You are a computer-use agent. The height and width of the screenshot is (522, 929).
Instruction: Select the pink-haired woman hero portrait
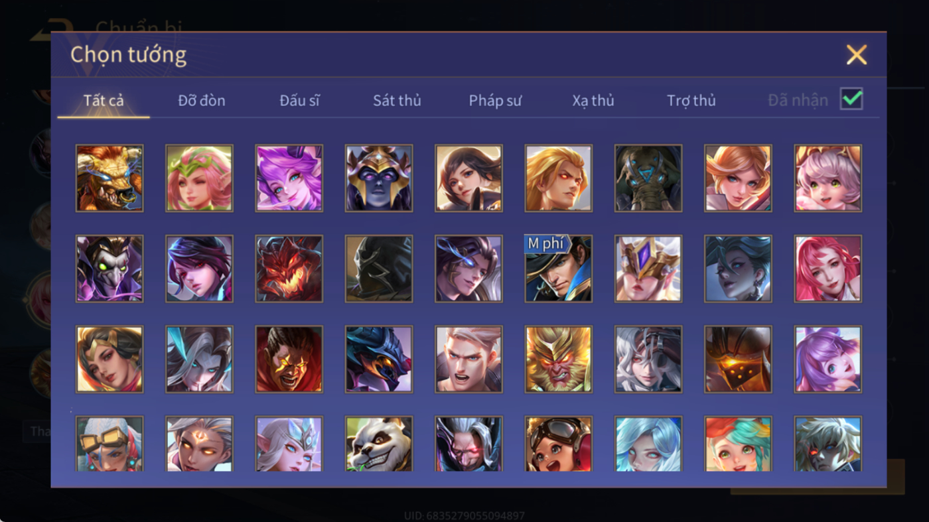(828, 269)
